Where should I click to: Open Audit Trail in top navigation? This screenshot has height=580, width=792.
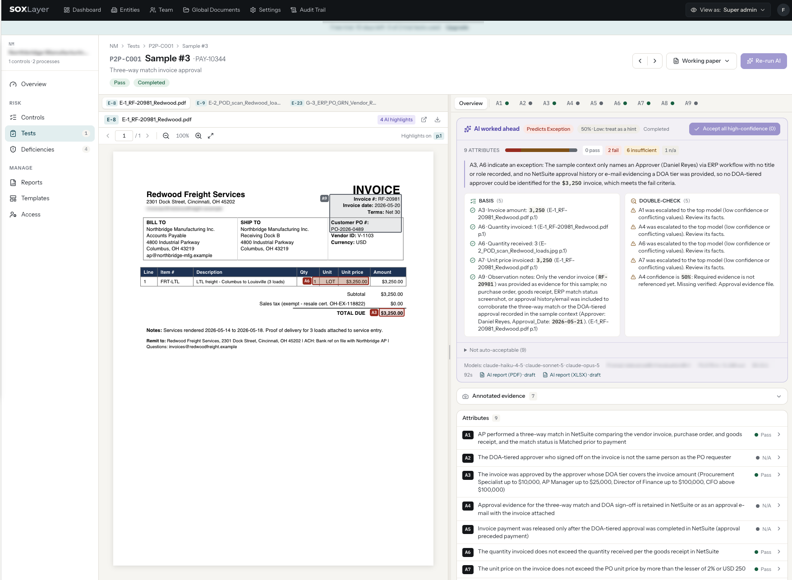click(x=308, y=10)
